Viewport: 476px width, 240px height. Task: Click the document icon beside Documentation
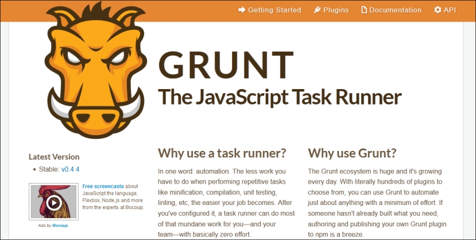(364, 10)
